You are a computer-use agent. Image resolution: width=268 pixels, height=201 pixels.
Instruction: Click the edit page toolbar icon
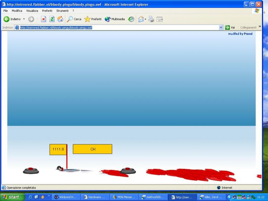point(160,19)
